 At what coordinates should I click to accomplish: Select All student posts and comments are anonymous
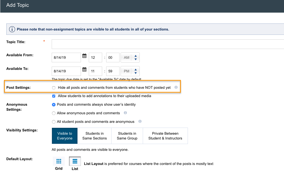[x=53, y=122]
